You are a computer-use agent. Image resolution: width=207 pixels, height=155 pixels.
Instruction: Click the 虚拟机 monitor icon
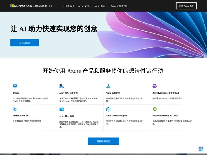coord(15,86)
